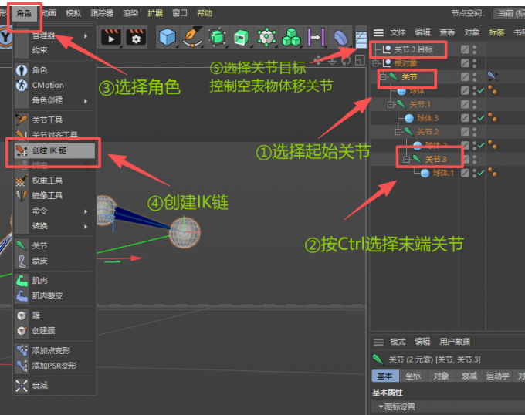Click the green Extrude generator icon
Screen dimensions: 525x415
[x=241, y=37]
